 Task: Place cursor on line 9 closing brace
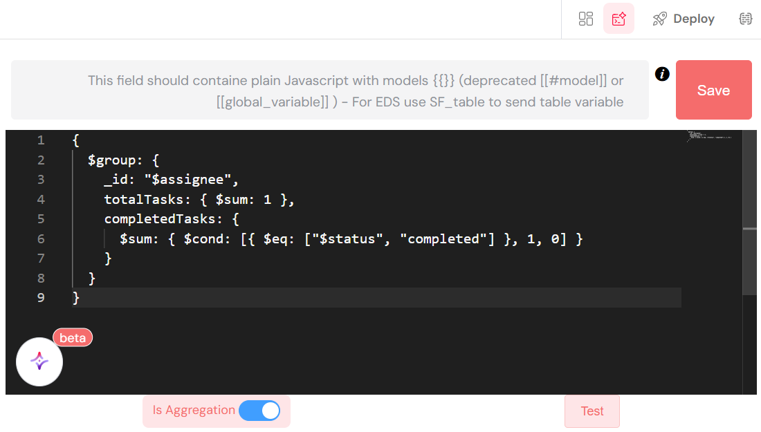click(76, 298)
